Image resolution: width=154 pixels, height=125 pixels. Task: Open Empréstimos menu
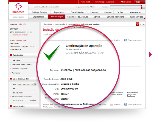(x=38, y=17)
